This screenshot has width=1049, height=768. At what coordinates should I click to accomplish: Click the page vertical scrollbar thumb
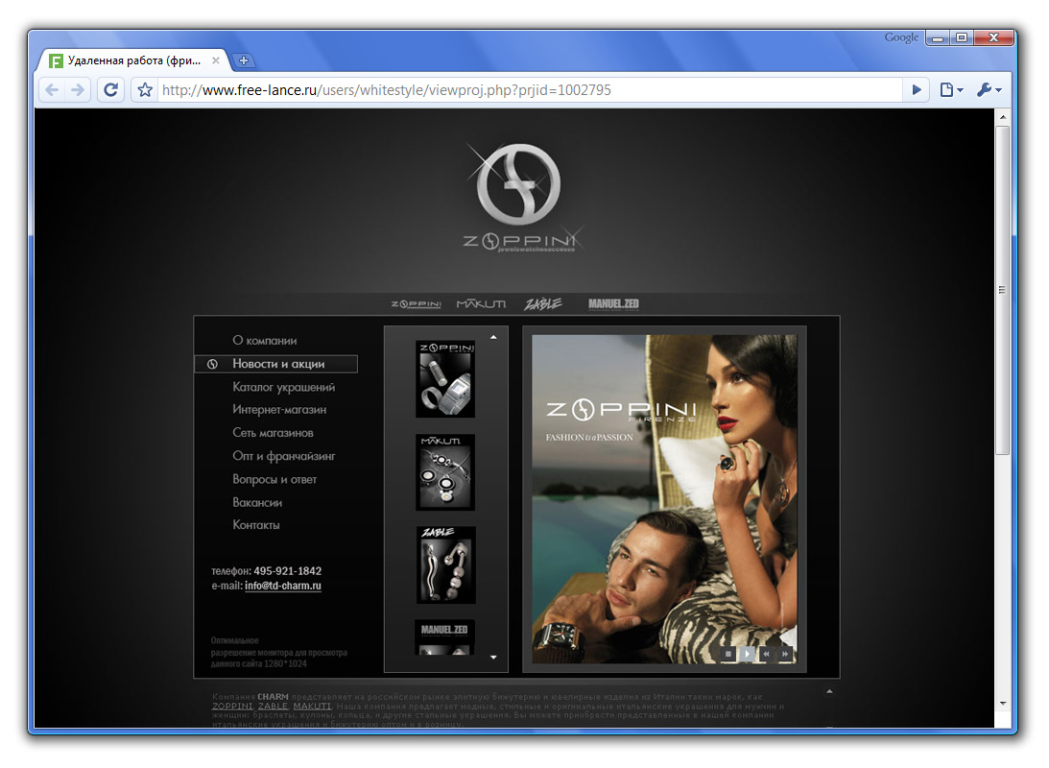pyautogui.click(x=1002, y=290)
